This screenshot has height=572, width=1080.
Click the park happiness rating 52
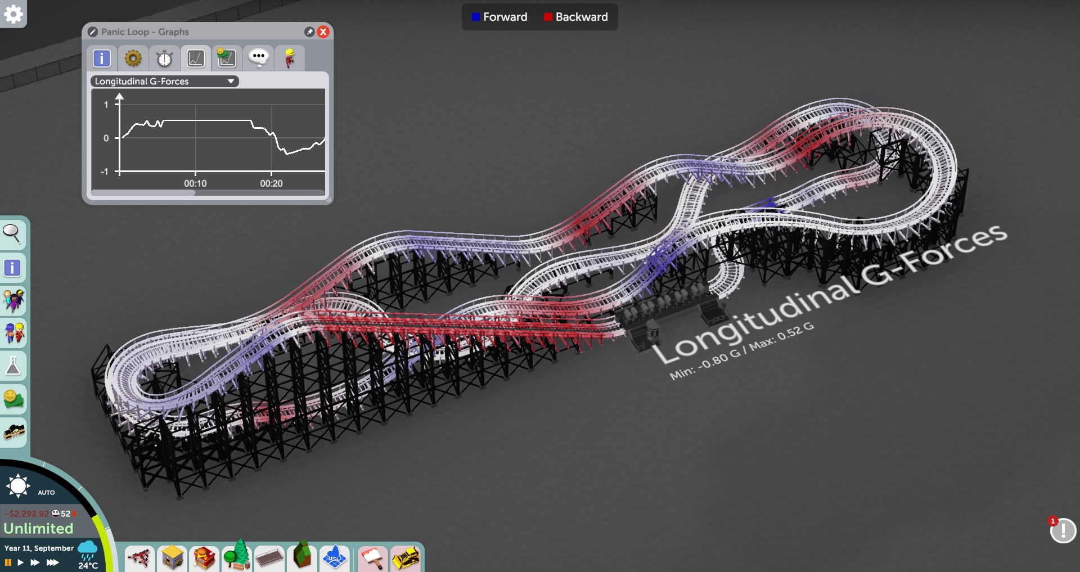tap(61, 514)
